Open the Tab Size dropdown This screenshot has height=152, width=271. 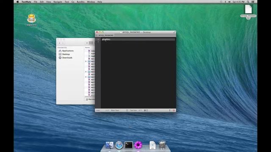[x=135, y=110]
